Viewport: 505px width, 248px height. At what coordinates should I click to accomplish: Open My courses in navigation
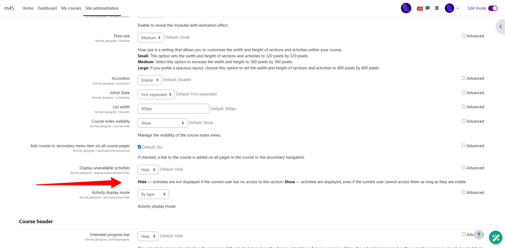pyautogui.click(x=71, y=8)
